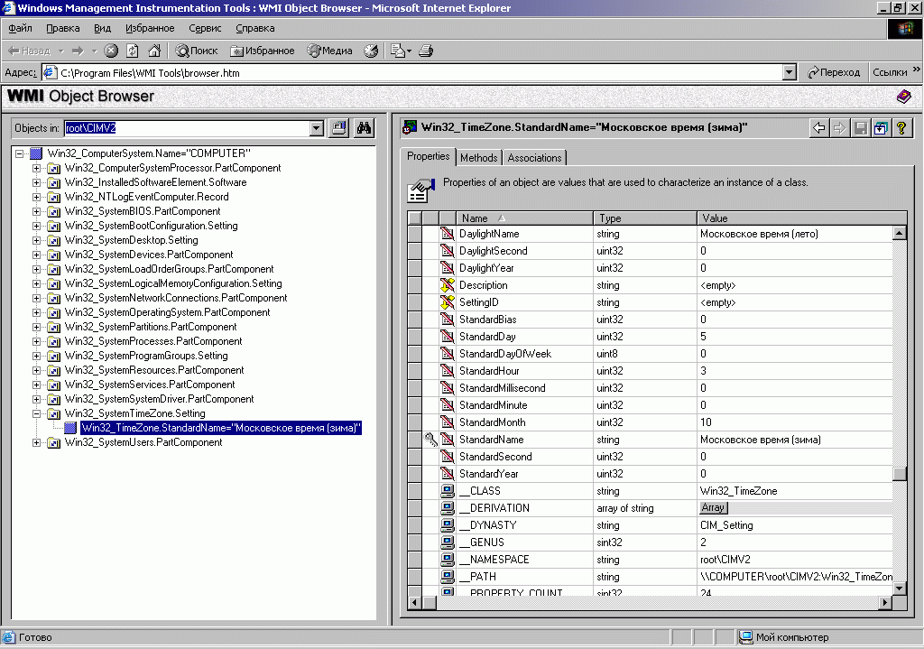This screenshot has height=649, width=924.
Task: Collapse the Win32_ComputerSystem root node
Action: (x=20, y=153)
